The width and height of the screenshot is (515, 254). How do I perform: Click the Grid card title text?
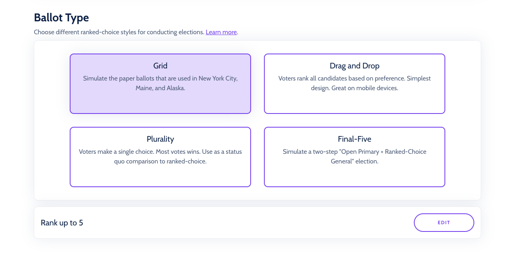coord(160,66)
